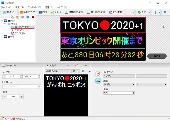Open ディスプレイ speed 5 dropdown

tap(151, 76)
